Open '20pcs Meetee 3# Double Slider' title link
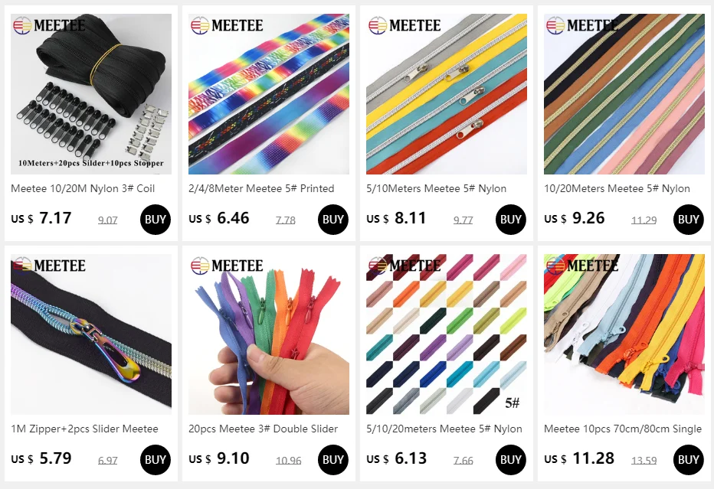This screenshot has height=489, width=714. click(264, 429)
